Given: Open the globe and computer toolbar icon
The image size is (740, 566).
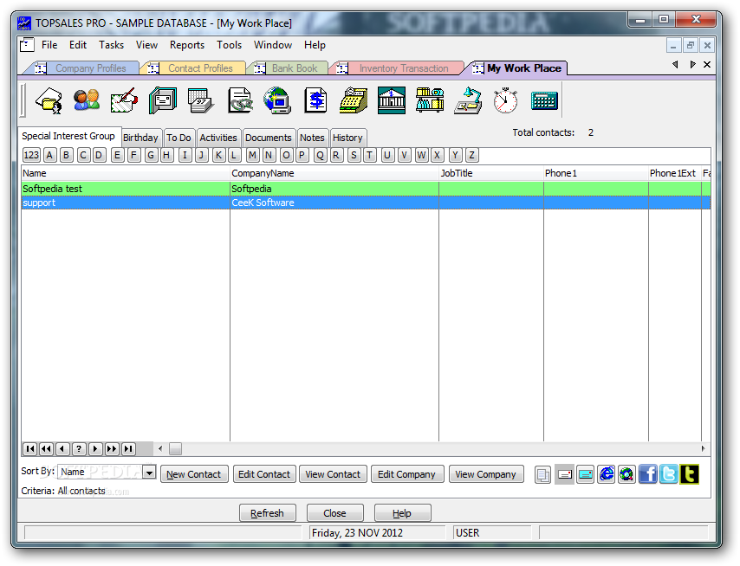Looking at the screenshot, I should click(x=277, y=100).
